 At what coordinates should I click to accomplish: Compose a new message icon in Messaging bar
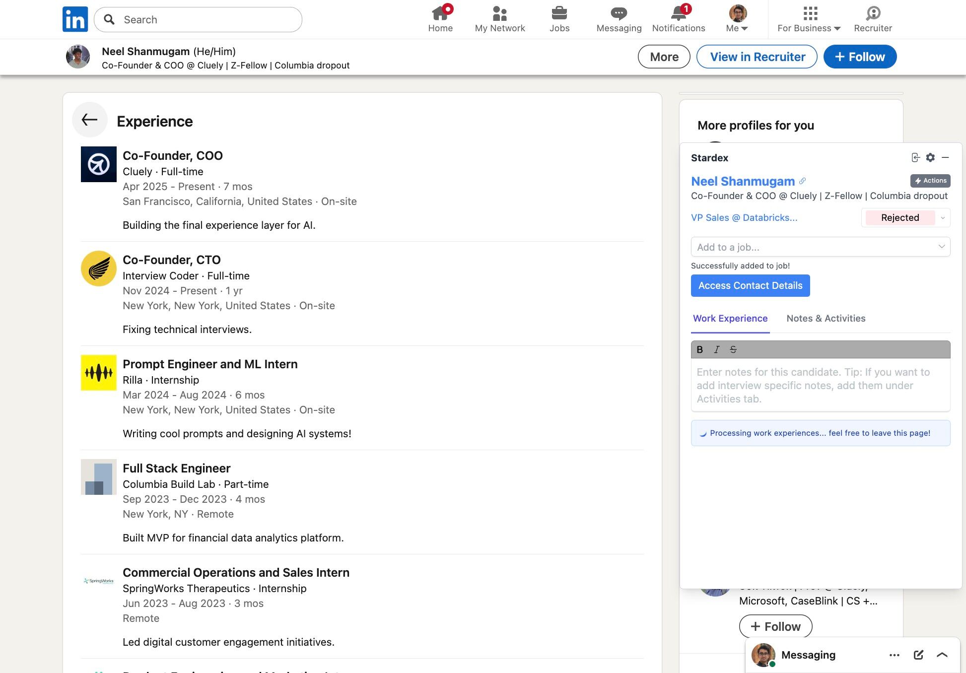pyautogui.click(x=918, y=655)
